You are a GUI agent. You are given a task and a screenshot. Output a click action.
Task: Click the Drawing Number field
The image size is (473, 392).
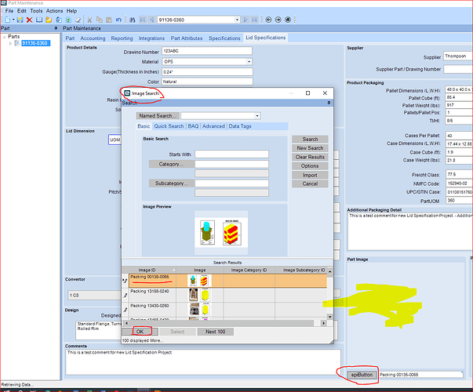[x=207, y=51]
